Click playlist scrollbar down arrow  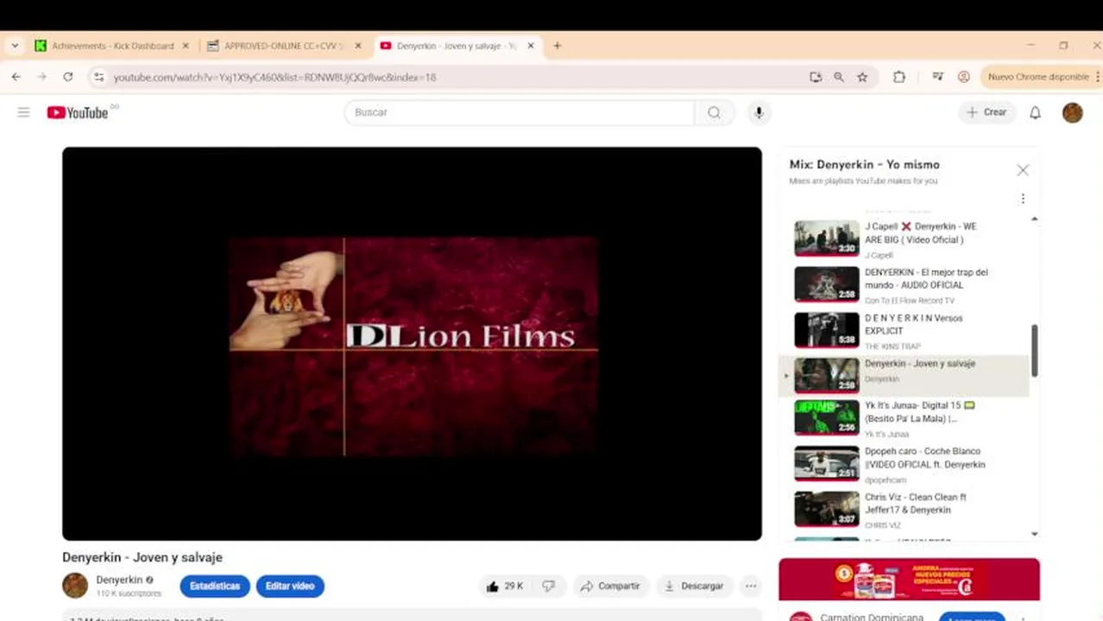click(1034, 535)
